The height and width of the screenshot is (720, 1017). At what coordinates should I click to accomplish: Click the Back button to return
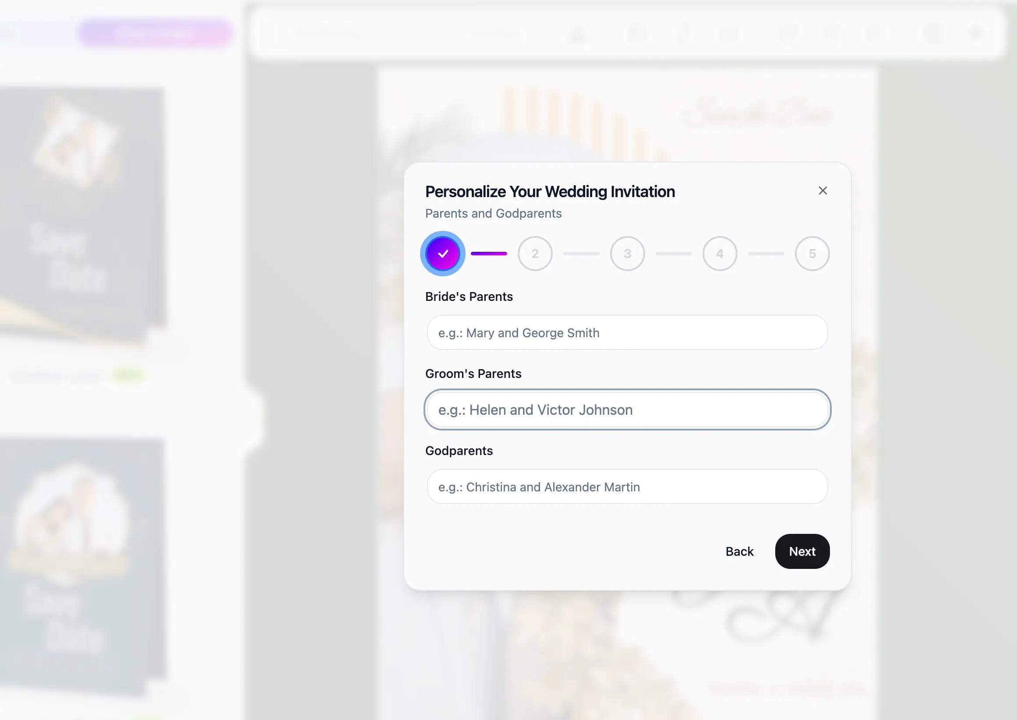click(740, 551)
